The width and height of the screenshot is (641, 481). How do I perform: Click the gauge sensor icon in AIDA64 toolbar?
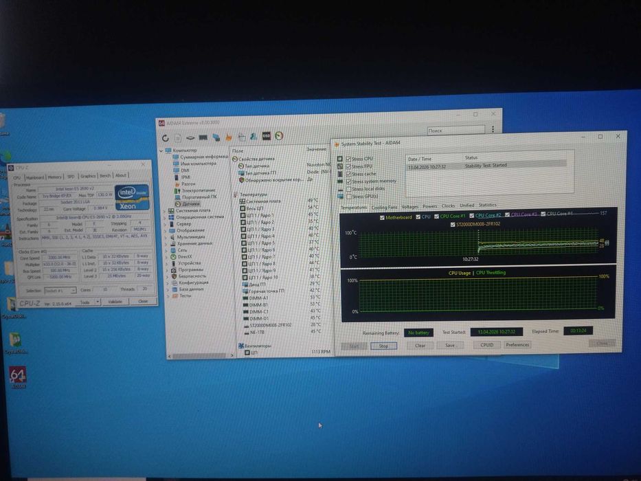(279, 135)
